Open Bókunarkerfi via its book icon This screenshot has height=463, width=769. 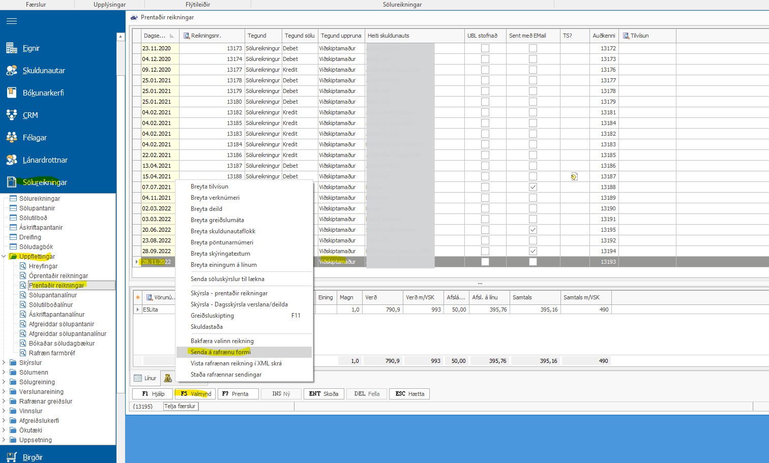tap(11, 92)
